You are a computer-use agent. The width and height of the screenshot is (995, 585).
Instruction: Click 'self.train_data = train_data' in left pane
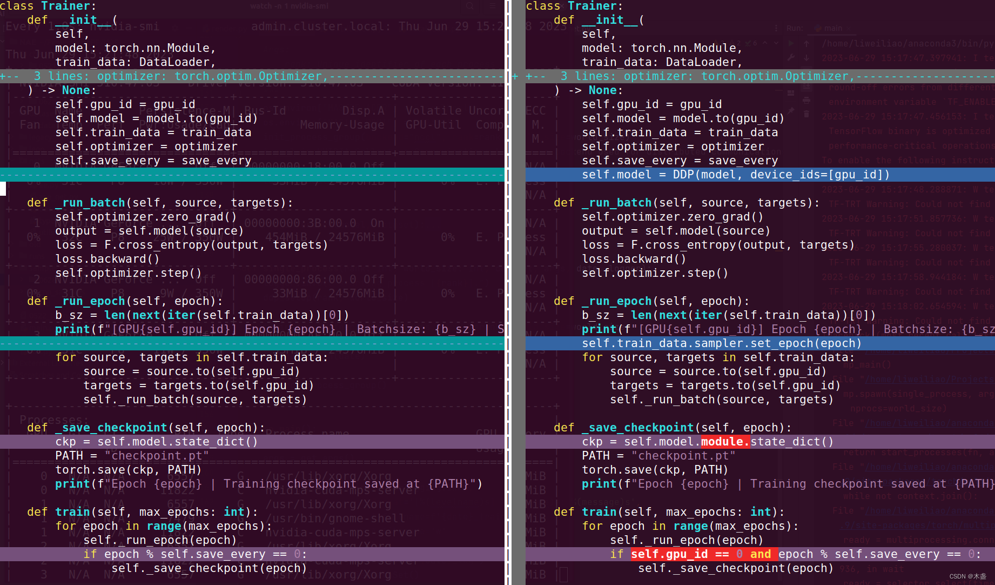point(153,132)
